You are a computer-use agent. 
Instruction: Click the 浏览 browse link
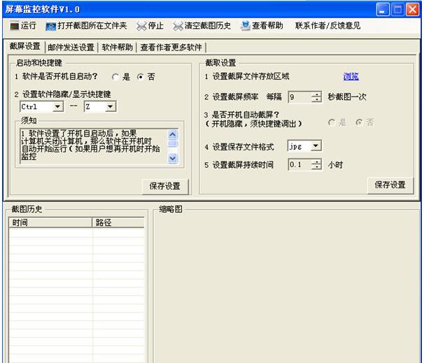[x=351, y=77]
